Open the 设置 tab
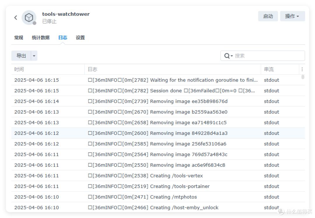Image resolution: width=315 pixels, height=218 pixels. coord(80,38)
